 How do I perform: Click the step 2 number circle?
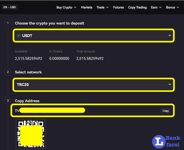click(x=8, y=72)
